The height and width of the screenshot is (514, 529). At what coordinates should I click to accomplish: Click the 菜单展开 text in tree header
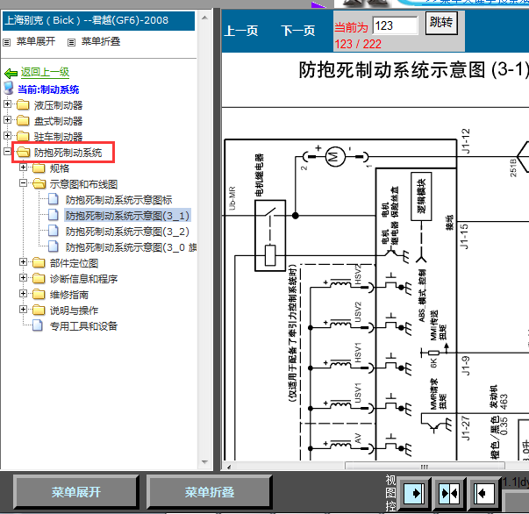pos(36,41)
